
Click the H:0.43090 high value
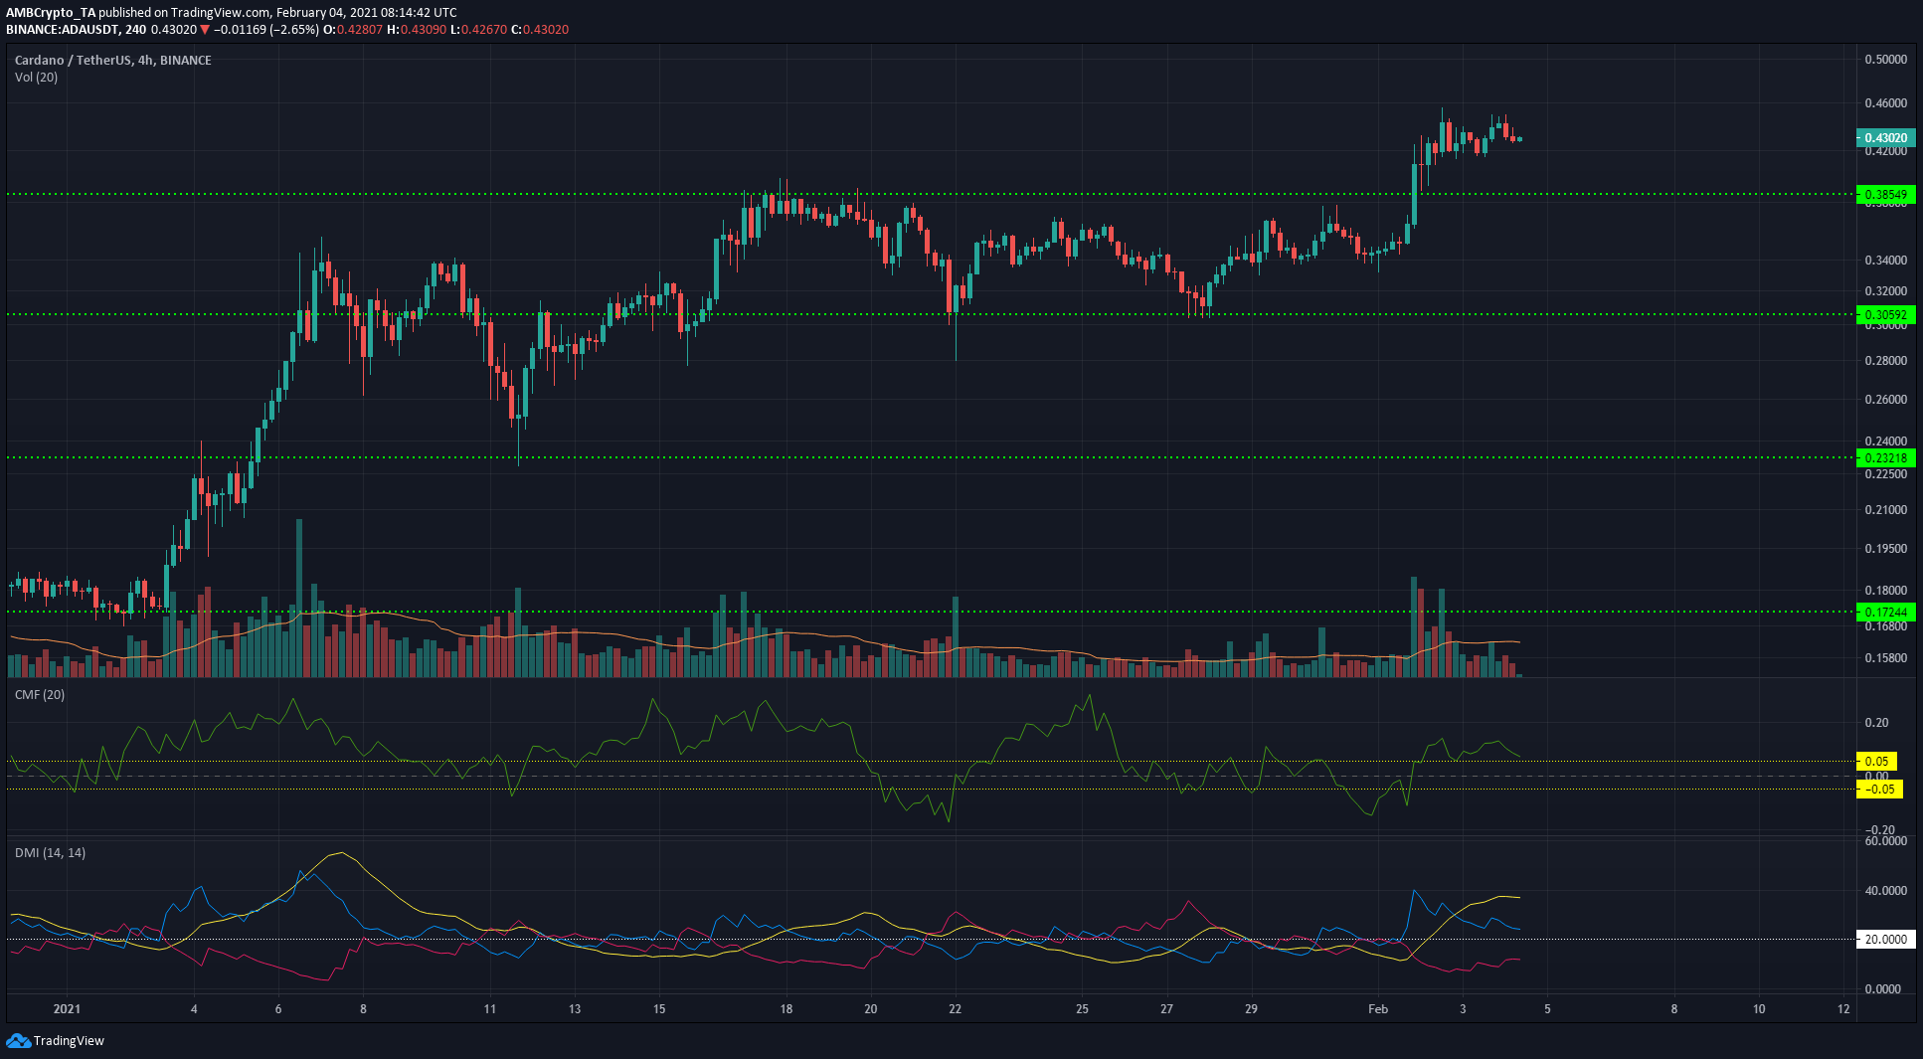coord(417,30)
